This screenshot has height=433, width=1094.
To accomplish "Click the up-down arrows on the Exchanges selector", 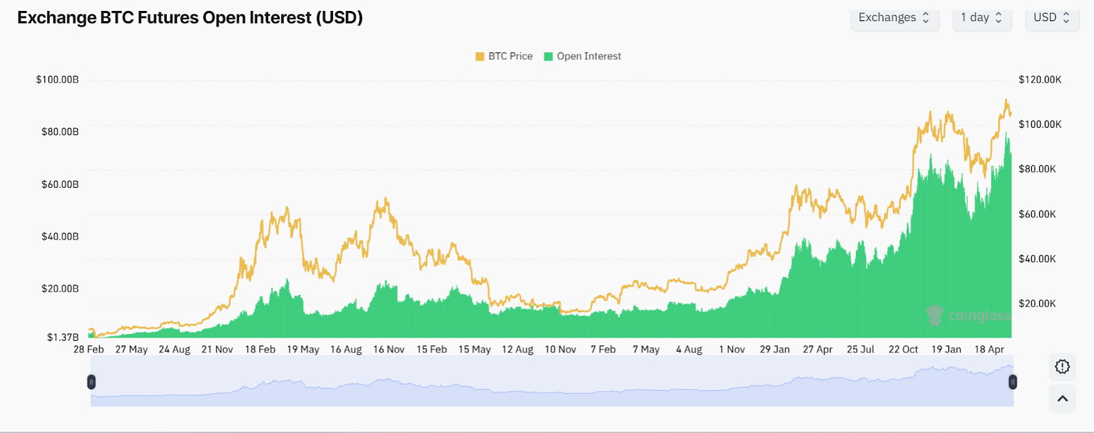I will (x=926, y=18).
